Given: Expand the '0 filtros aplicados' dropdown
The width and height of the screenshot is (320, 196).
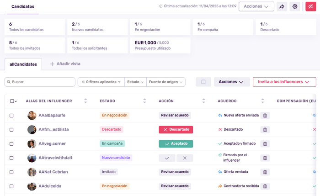Looking at the screenshot, I should click(101, 82).
